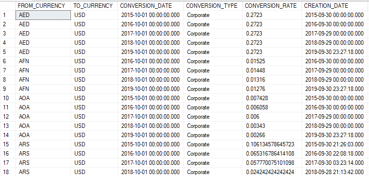Click the USD cell in row 7
The height and width of the screenshot is (176, 369).
point(94,70)
